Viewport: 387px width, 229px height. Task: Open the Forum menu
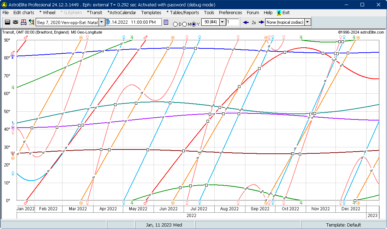(x=253, y=13)
